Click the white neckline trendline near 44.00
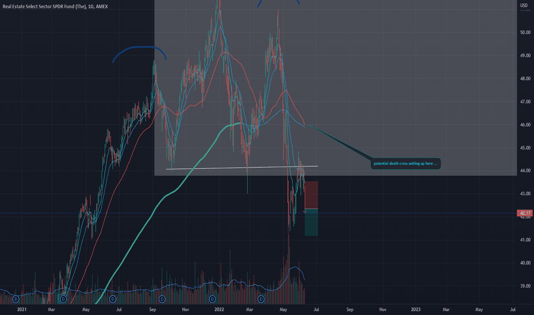 [x=242, y=168]
